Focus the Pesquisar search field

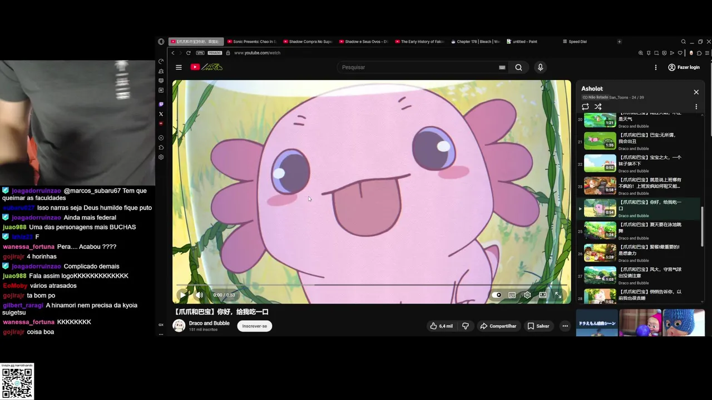(x=417, y=67)
